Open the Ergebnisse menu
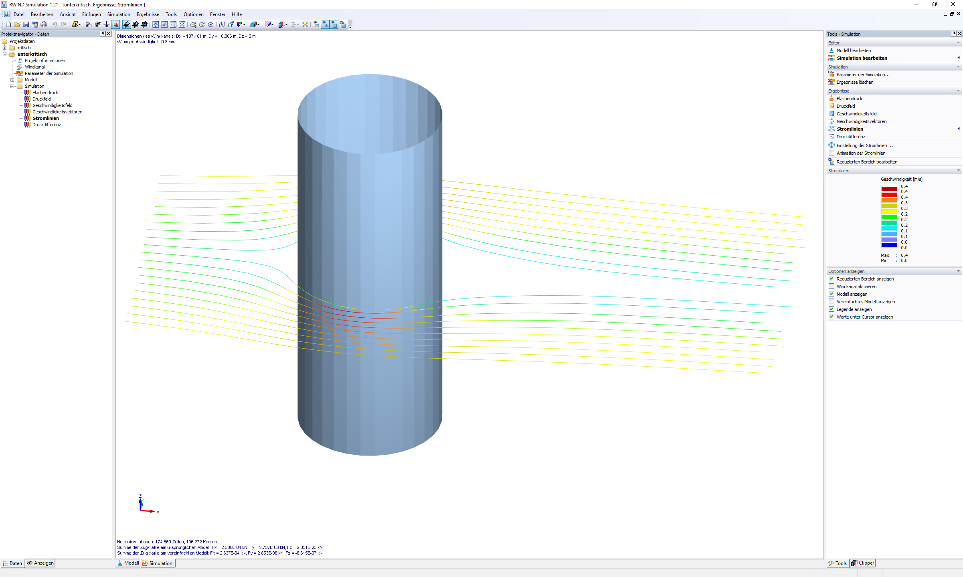Viewport: 963px width, 577px height. pyautogui.click(x=148, y=14)
